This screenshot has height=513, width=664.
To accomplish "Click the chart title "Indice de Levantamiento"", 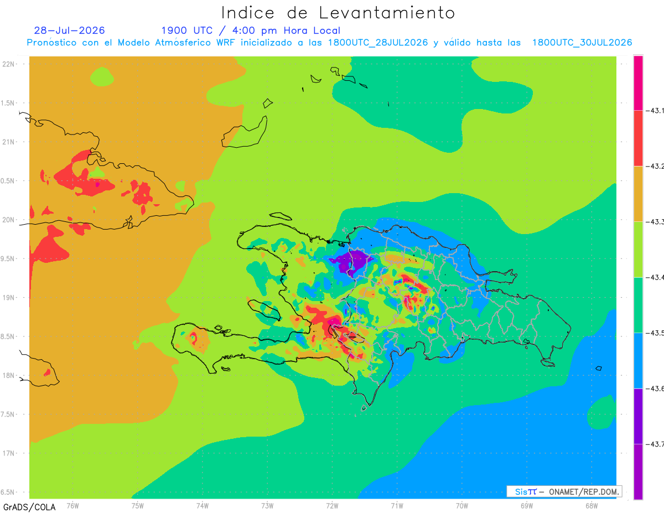I will pos(338,12).
